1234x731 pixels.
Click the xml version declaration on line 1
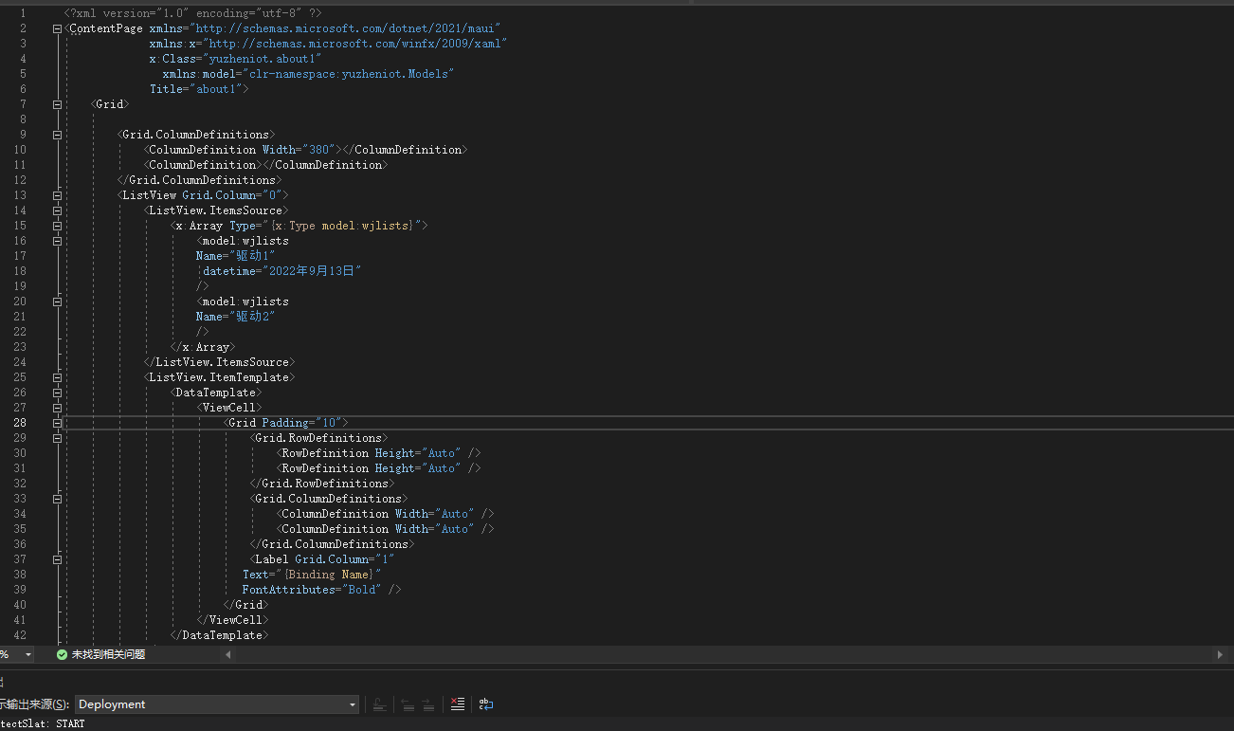(x=192, y=13)
